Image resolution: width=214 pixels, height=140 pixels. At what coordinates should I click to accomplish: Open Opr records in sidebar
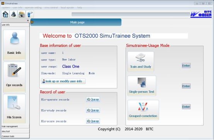click(x=14, y=77)
